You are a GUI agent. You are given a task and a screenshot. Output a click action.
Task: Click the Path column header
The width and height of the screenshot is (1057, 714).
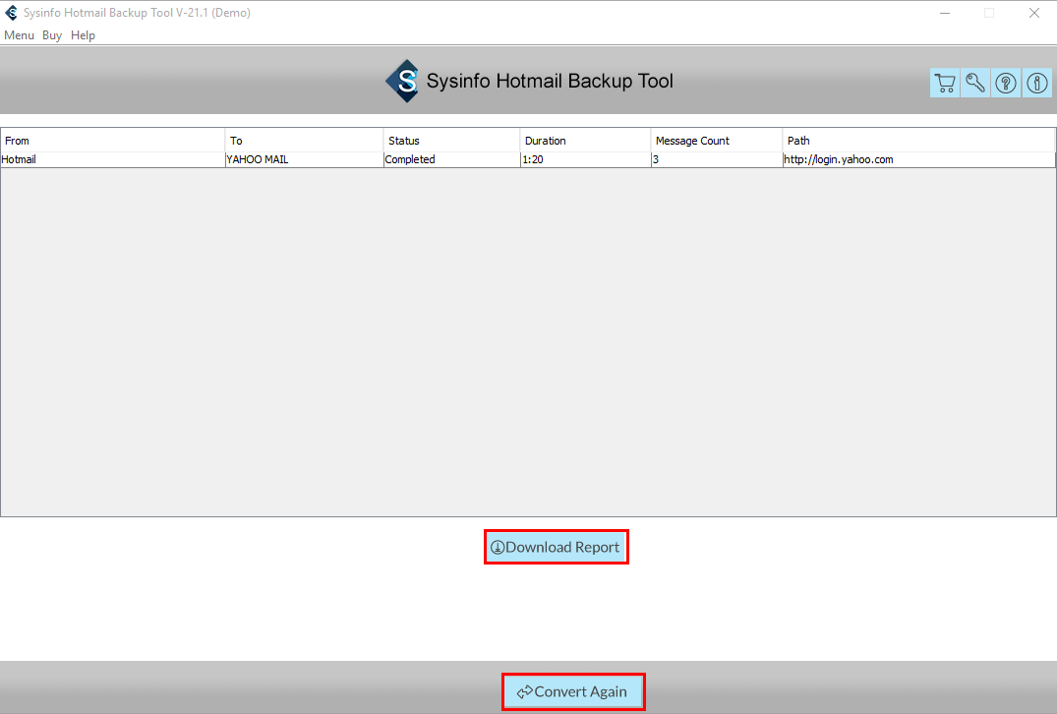[x=918, y=141]
